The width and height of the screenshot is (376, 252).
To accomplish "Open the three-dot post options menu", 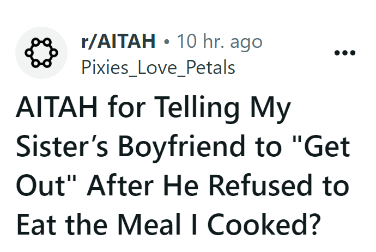I will point(344,53).
